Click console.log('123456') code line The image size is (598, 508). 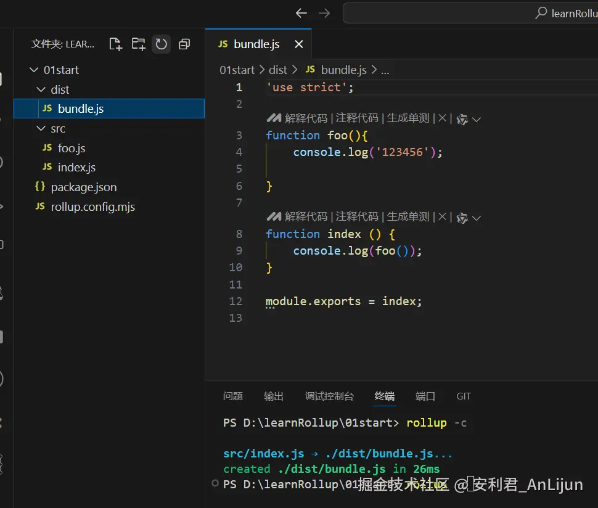point(367,152)
